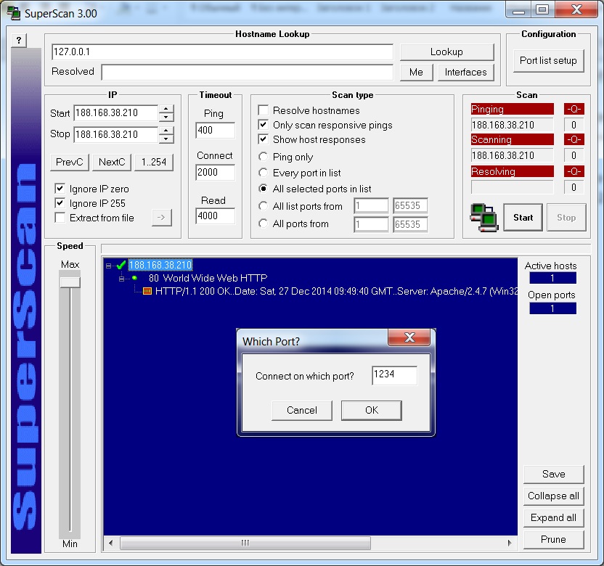Screen dimensions: 604x566
Task: Select the HTTP/1.1 200 OK response row
Action: tap(336, 291)
